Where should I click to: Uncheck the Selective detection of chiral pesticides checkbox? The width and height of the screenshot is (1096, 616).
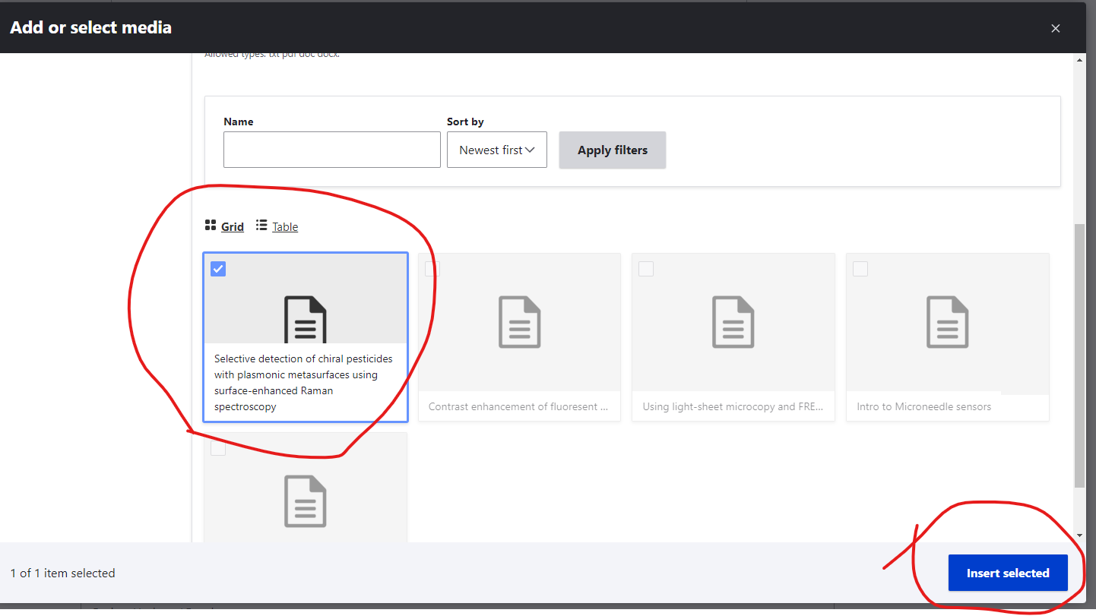pos(218,269)
